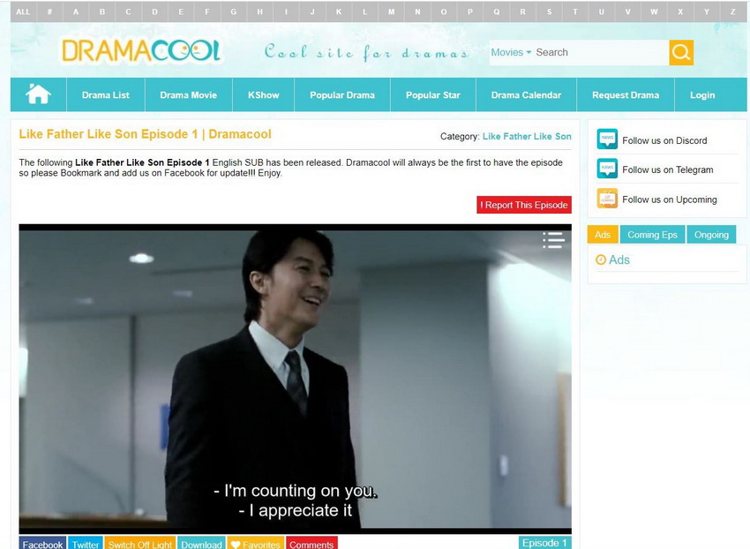
Task: Click the Telegram follow icon
Action: tap(607, 169)
